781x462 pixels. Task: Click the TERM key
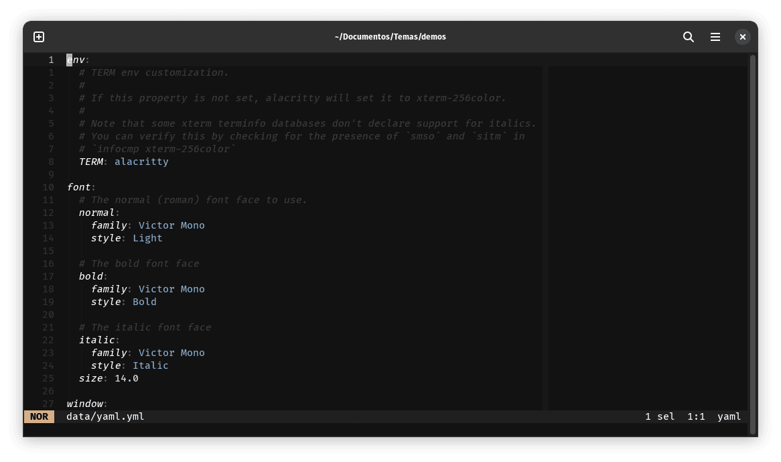click(x=90, y=162)
